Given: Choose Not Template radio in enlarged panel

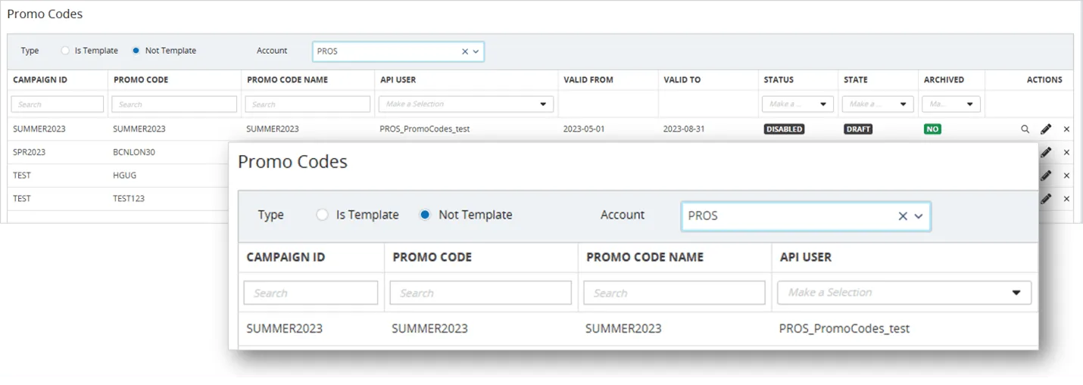Looking at the screenshot, I should 425,215.
